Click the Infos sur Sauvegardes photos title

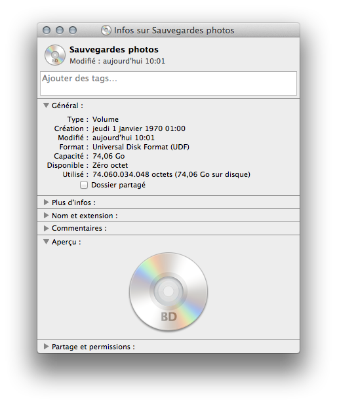point(174,30)
